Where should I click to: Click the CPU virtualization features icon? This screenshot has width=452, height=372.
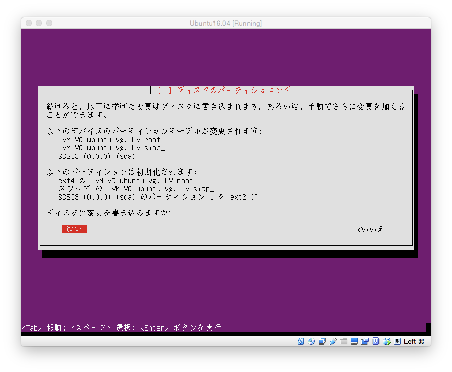coord(376,341)
